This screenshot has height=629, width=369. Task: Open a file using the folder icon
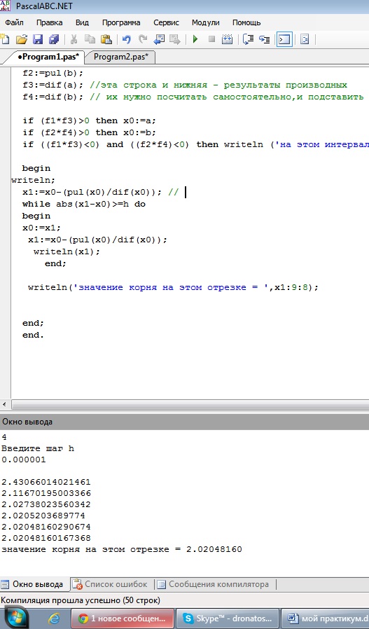tap(21, 39)
